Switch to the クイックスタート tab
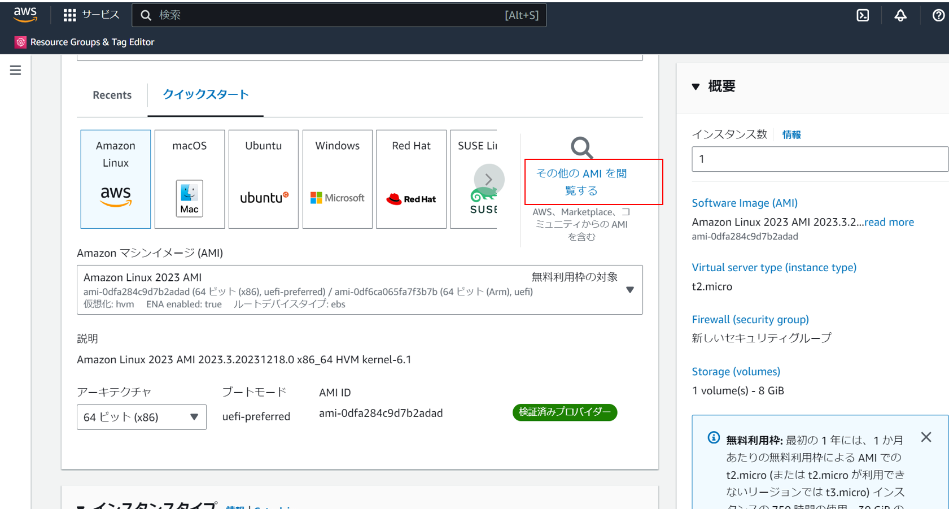Image resolution: width=949 pixels, height=509 pixels. point(205,94)
